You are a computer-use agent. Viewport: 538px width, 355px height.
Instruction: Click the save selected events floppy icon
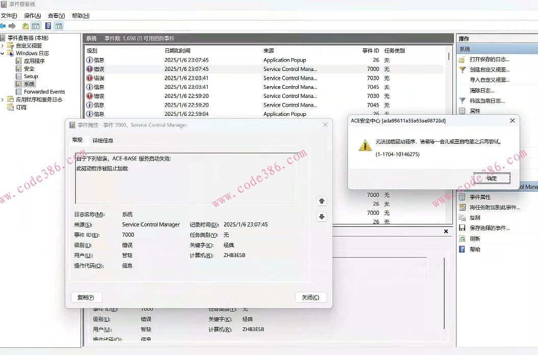pyautogui.click(x=462, y=228)
